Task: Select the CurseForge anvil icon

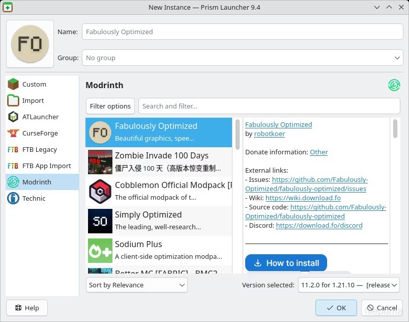Action: (13, 133)
